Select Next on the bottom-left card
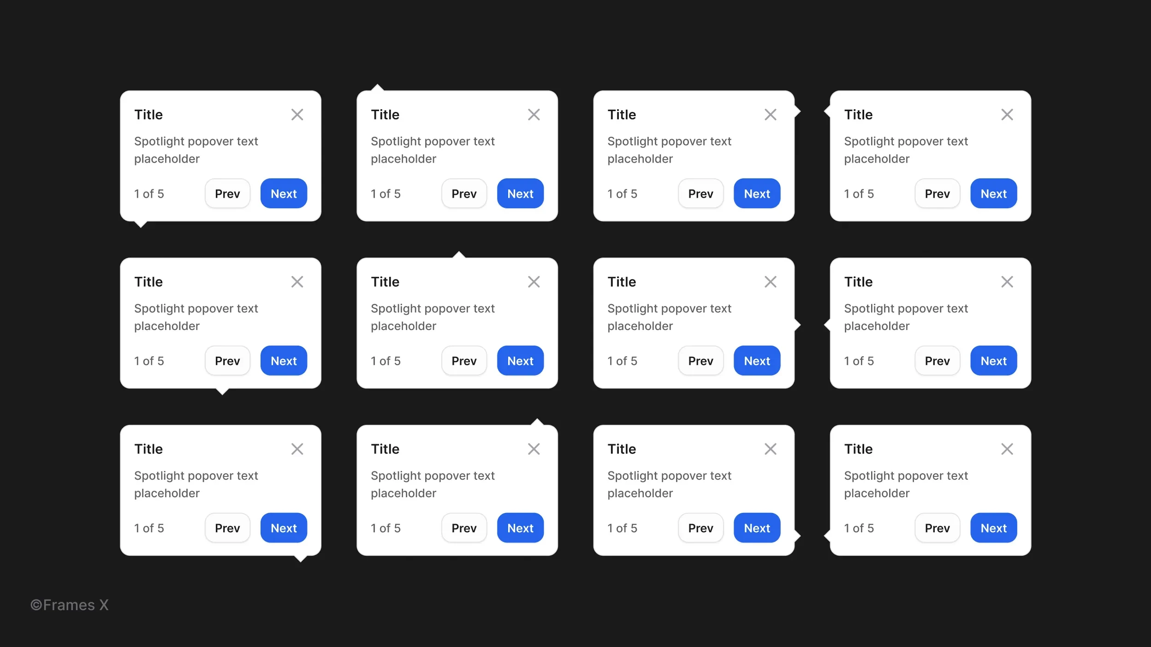 pos(284,528)
